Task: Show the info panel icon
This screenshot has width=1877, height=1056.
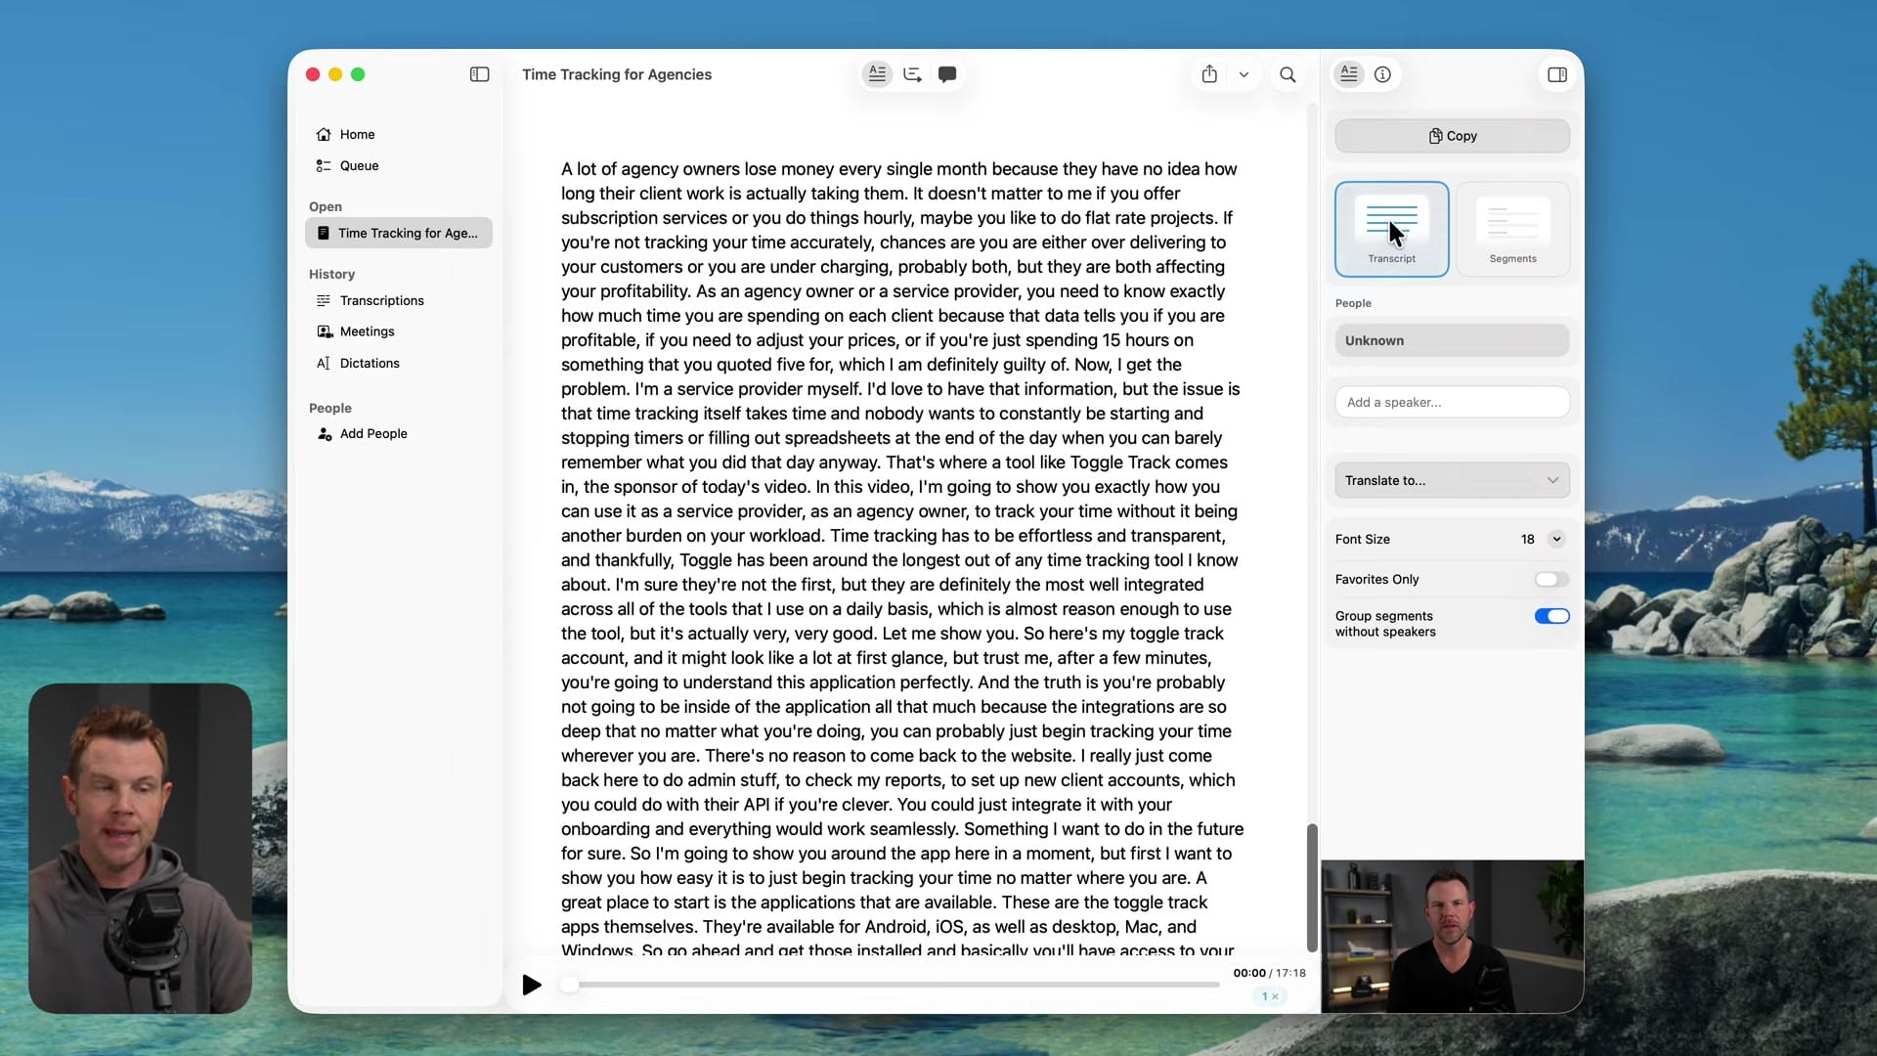Action: pyautogui.click(x=1382, y=74)
